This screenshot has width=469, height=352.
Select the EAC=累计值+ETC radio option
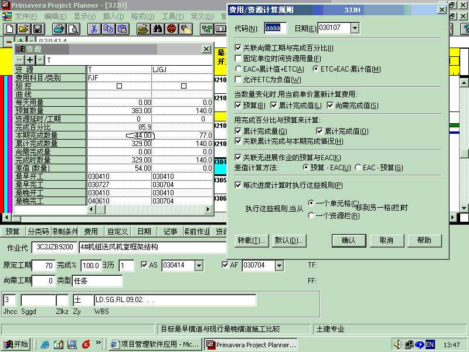pyautogui.click(x=238, y=69)
